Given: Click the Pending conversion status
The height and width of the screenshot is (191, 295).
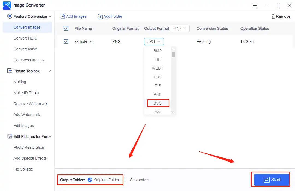Looking at the screenshot, I should tap(203, 41).
